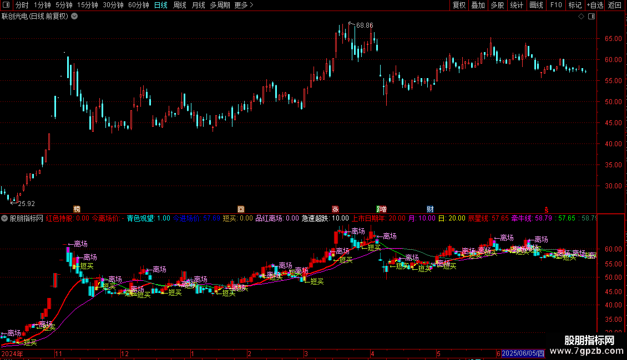Switch to 5分钟 chart period

64,5
